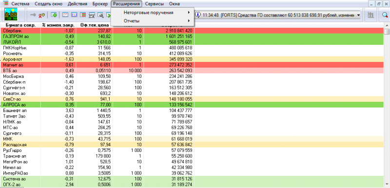Click the info bubble icon in message bar
The width and height of the screenshot is (390, 188).
198,15
